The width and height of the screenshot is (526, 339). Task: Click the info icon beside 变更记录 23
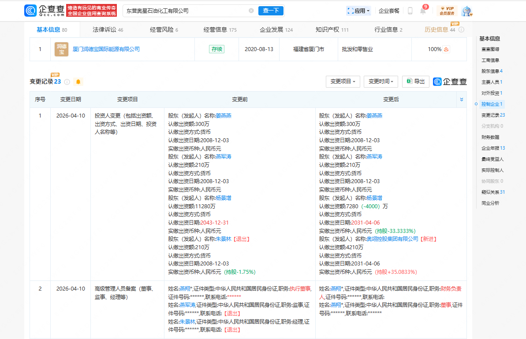point(67,82)
